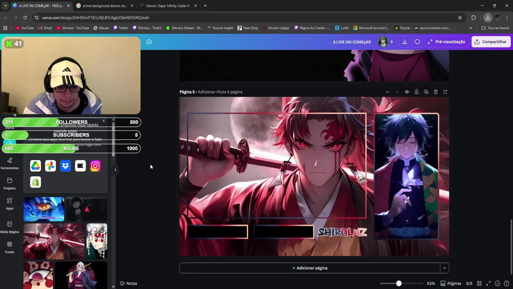Open the YouTube bookmark
Screen dimensions: 513x289
click(x=24, y=28)
